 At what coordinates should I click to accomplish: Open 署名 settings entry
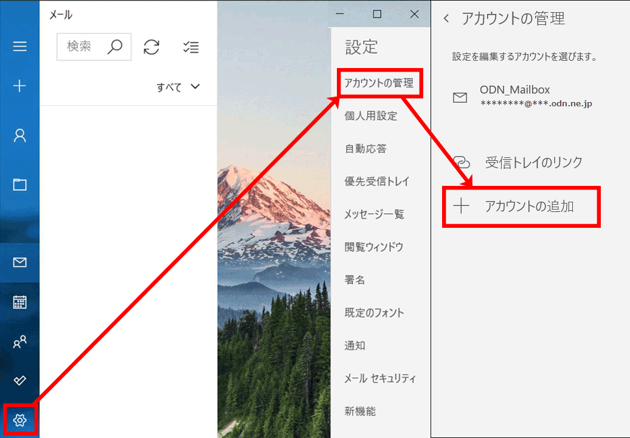(x=355, y=280)
